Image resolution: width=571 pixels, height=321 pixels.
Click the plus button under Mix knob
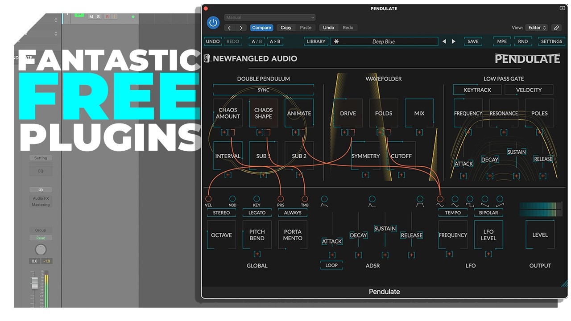[x=419, y=132]
